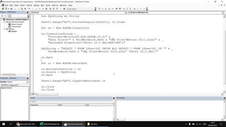Open the Insert menu

22,5
